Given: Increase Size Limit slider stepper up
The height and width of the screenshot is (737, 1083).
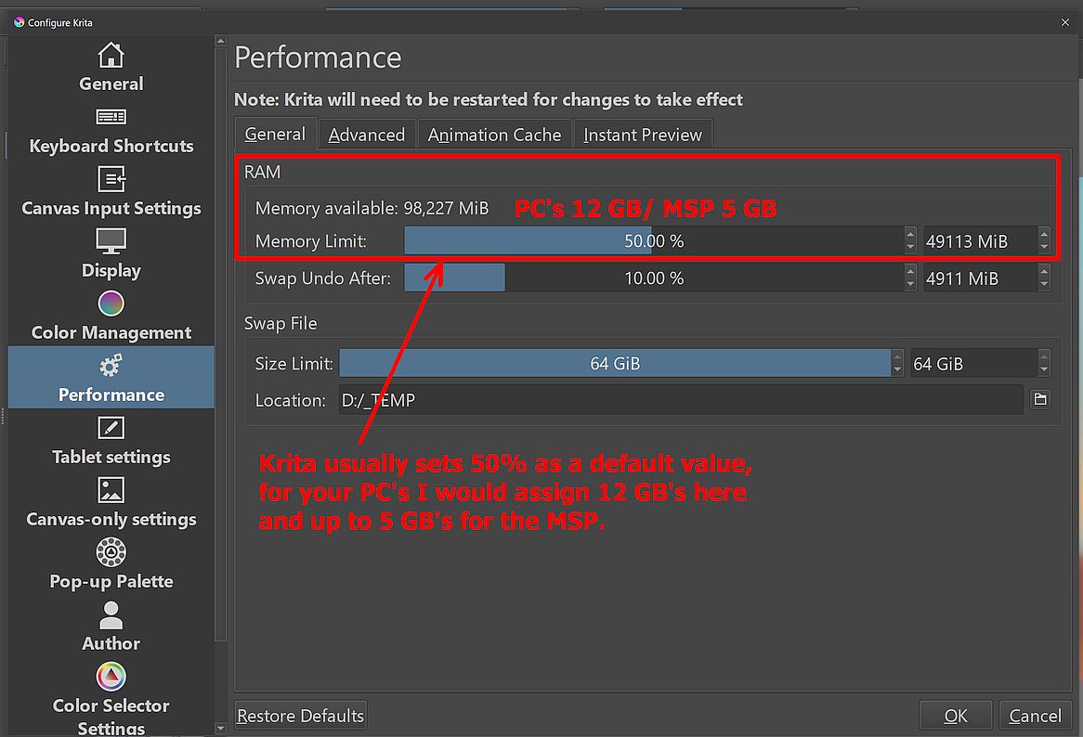Looking at the screenshot, I should (897, 356).
